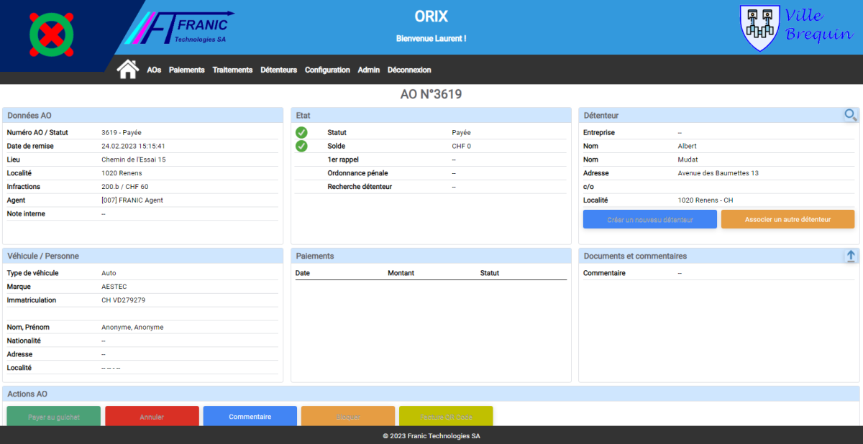863x444 pixels.
Task: Click the 'AO N°3619' page title
Action: [x=431, y=94]
